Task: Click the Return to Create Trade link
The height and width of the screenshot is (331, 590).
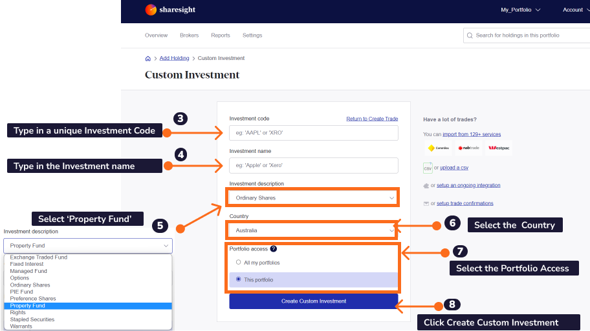Action: 372,119
